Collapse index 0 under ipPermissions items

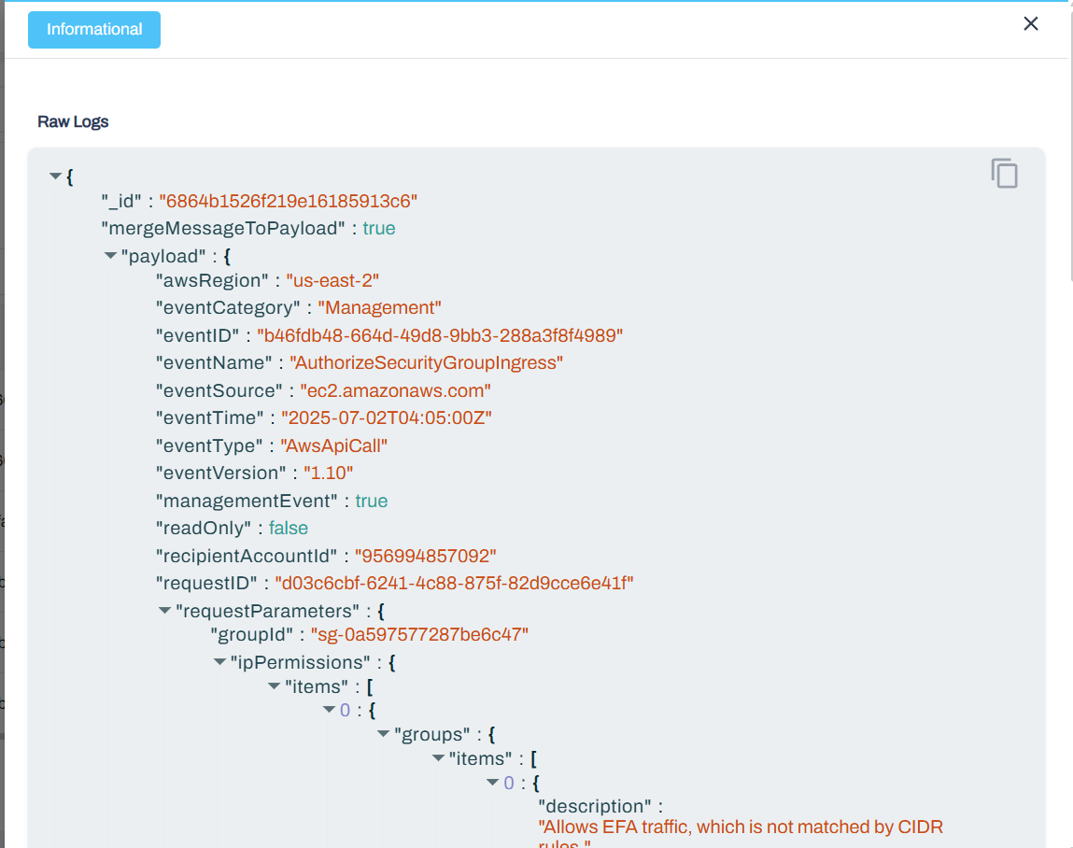(x=329, y=710)
